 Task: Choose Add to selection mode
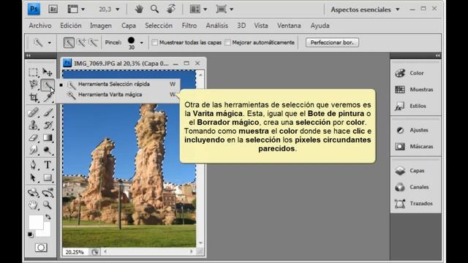coord(81,42)
